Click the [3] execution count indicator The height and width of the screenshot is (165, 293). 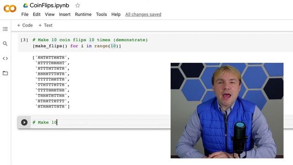tap(24, 40)
